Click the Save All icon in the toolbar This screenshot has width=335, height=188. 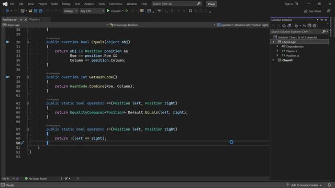41,10
